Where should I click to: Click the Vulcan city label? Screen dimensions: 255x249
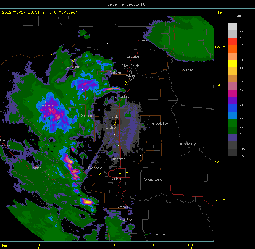161,234
